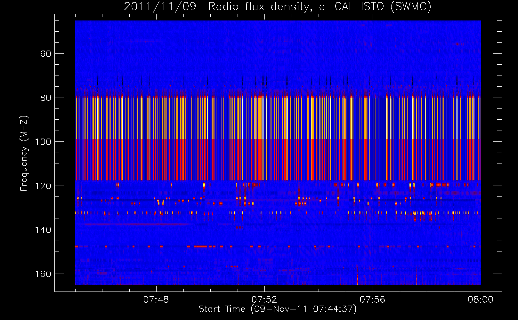
Task: Click the 'Start Time (09-Nov-11 07:44:37)' label
Action: tap(278, 309)
